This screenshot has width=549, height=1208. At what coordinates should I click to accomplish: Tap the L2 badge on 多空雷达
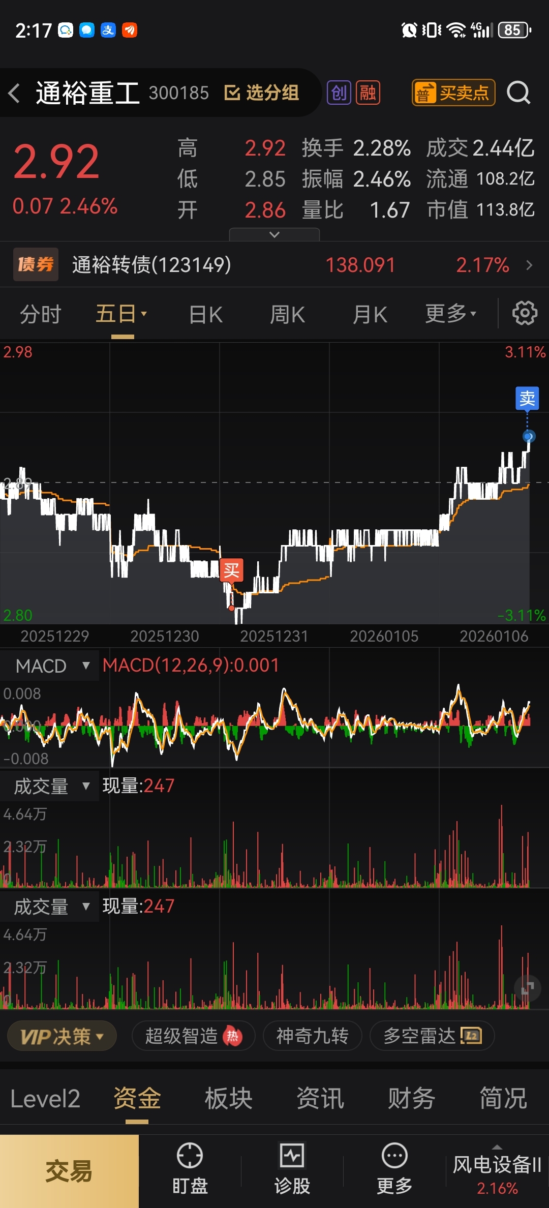471,1035
